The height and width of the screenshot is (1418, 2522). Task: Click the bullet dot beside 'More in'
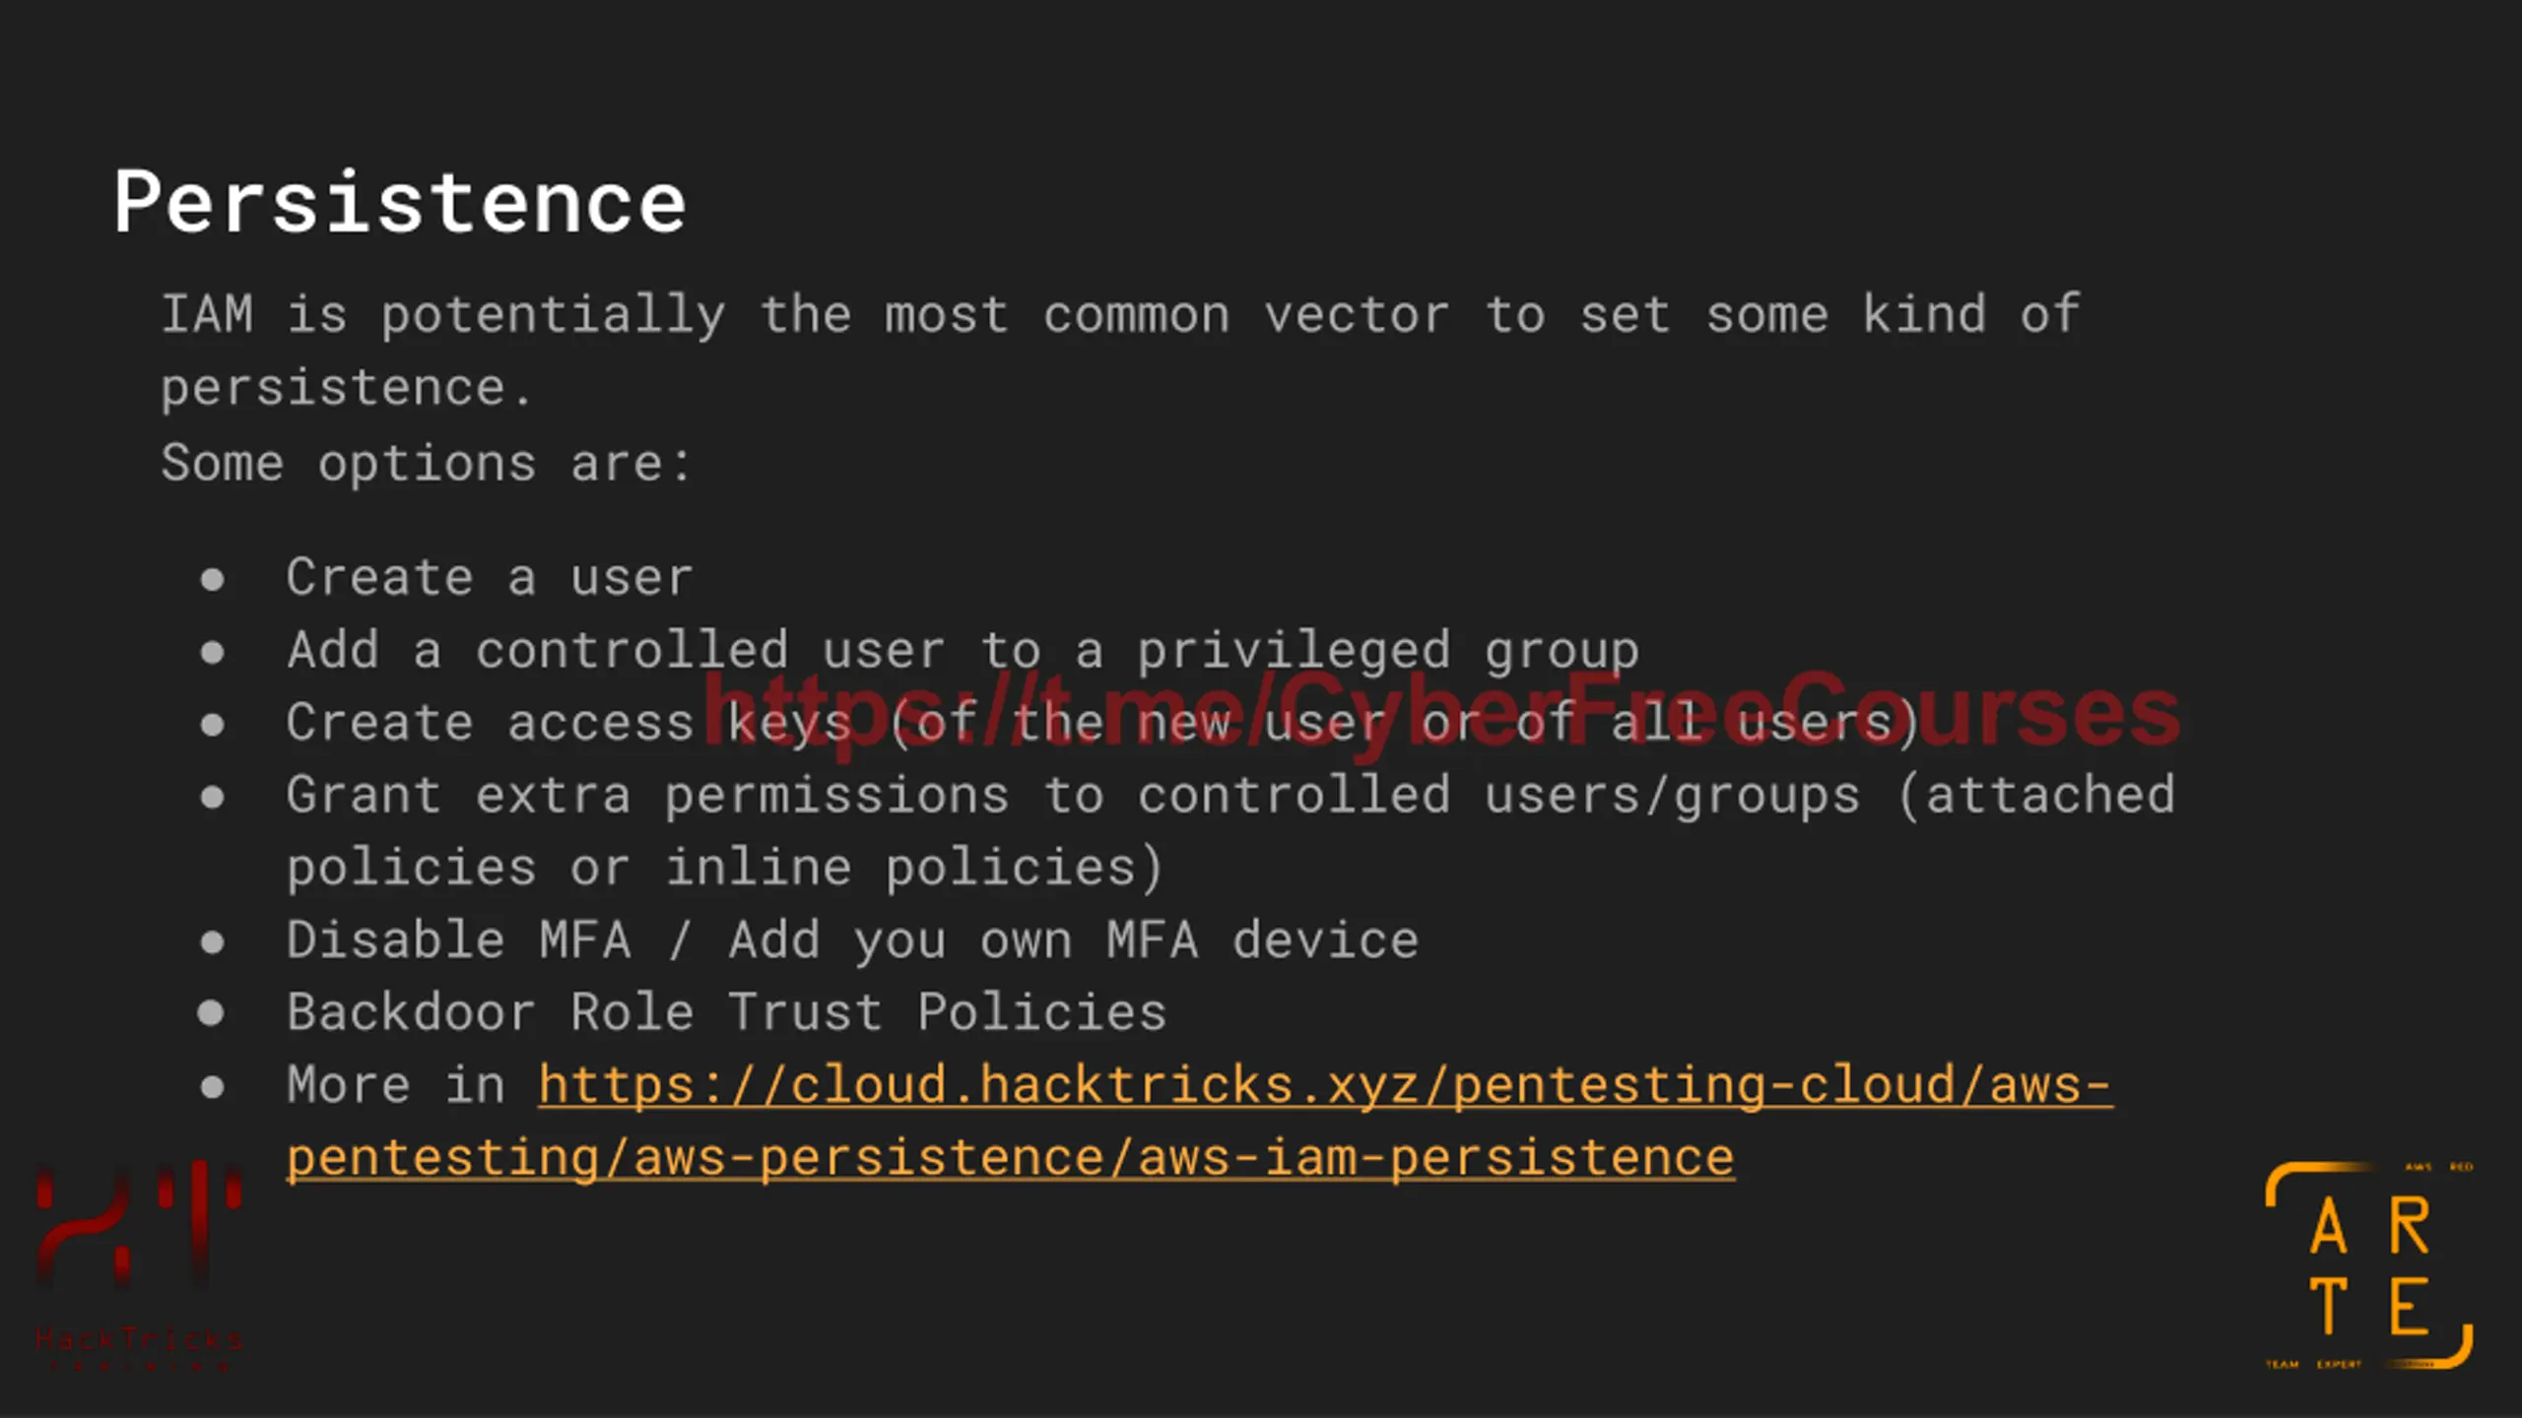(x=212, y=1087)
